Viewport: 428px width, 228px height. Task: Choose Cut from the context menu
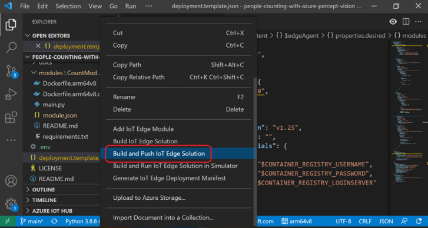point(178,33)
